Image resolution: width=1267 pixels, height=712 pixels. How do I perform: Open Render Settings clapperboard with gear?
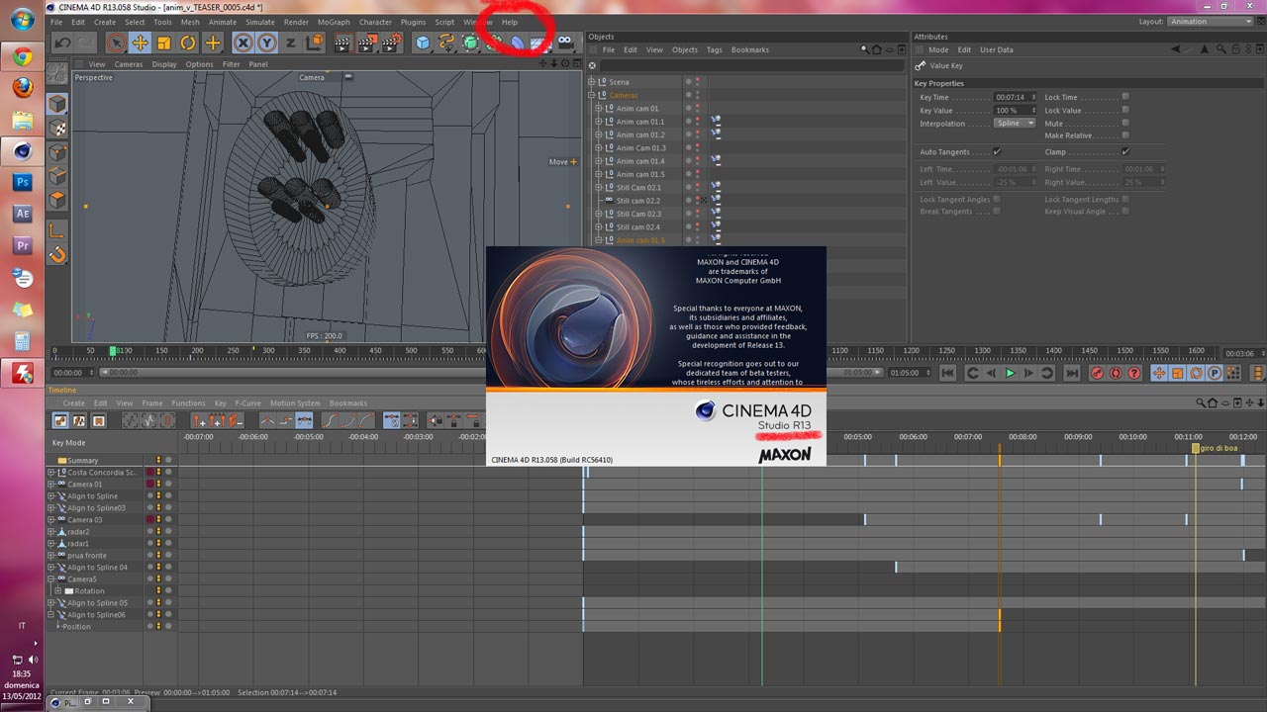[x=392, y=43]
